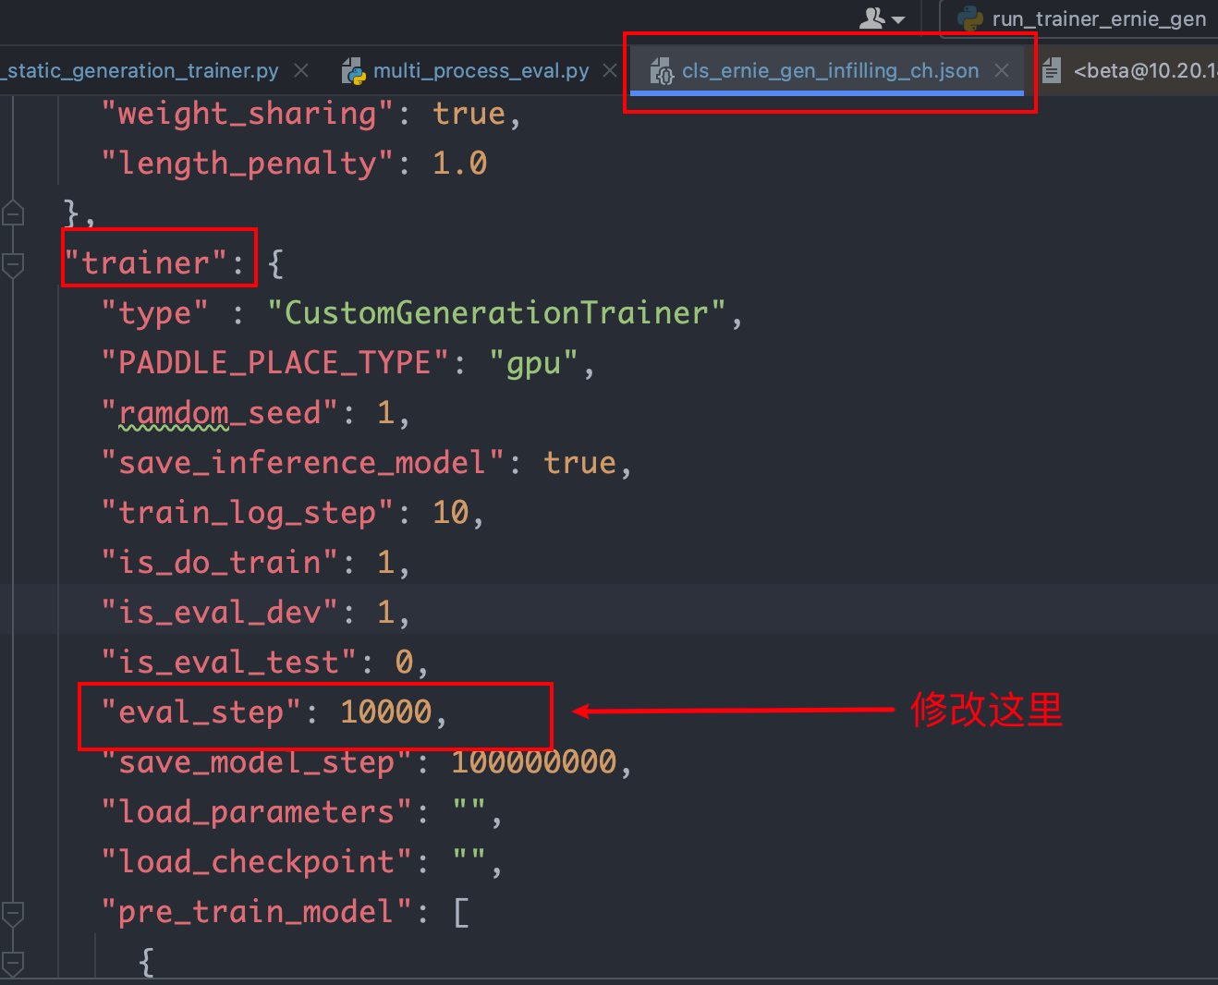Viewport: 1218px width, 985px height.
Task: Switch to static_generation_trainer.py tab
Action: click(x=141, y=70)
